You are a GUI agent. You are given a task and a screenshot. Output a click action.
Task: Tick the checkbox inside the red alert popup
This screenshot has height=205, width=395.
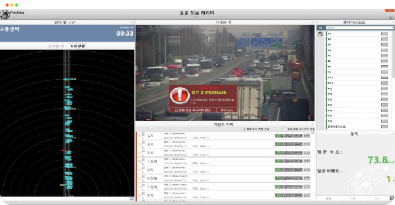pos(177,110)
